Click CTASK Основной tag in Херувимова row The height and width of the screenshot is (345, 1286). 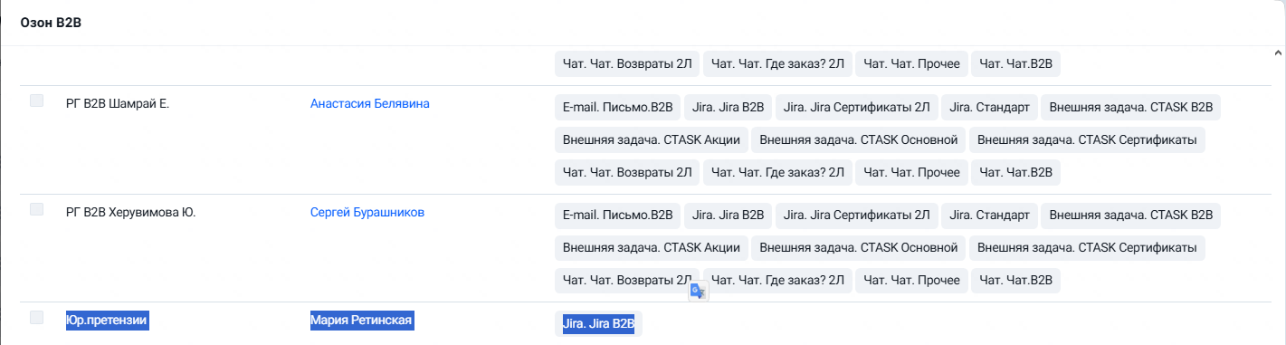click(x=859, y=247)
